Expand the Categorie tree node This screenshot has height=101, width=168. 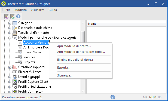coord(10,23)
